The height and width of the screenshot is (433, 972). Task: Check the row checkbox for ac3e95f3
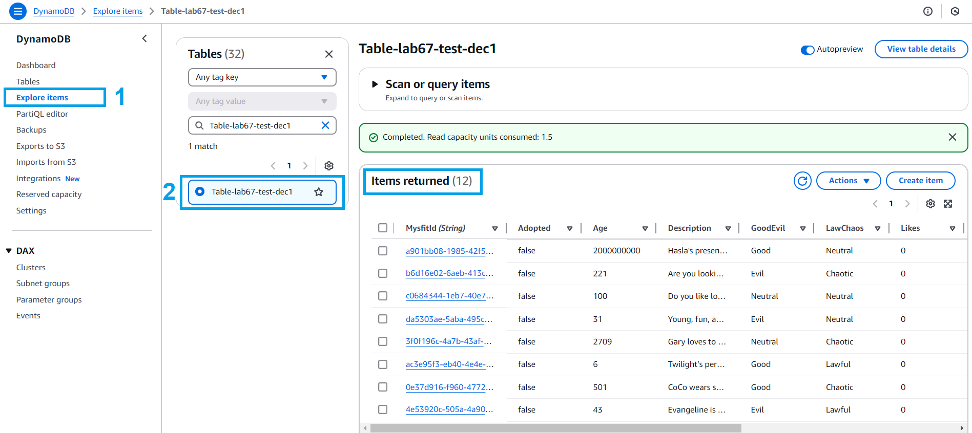(383, 364)
